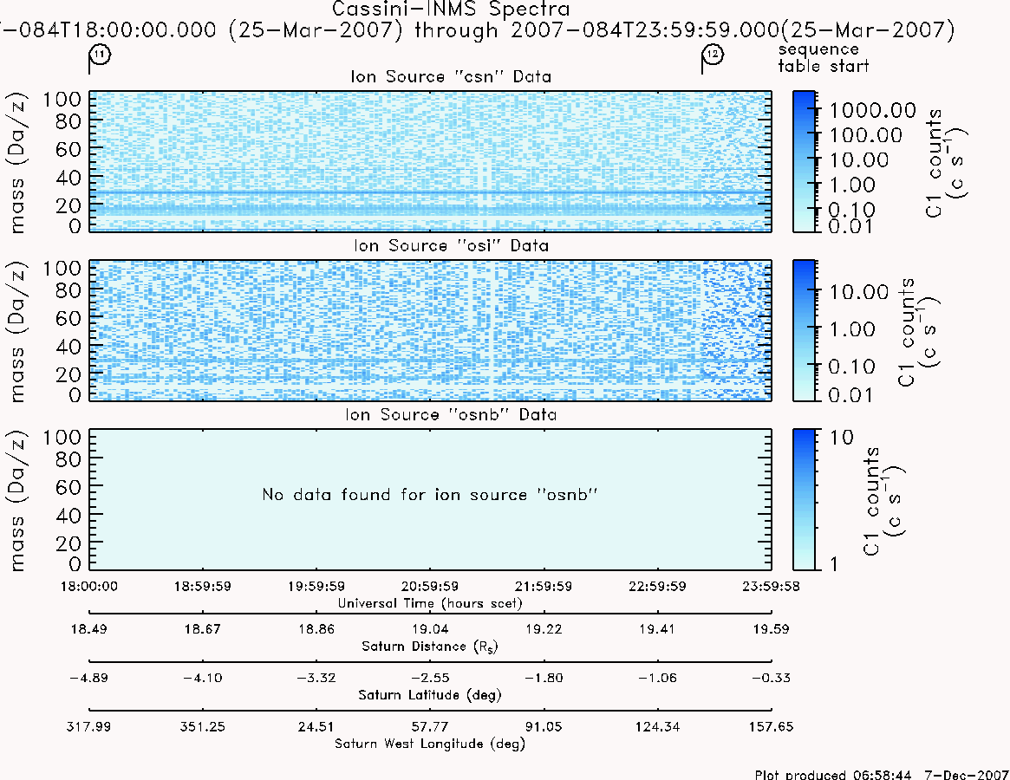Click the 'Saturn Distance (Rs)' axis label
This screenshot has width=1010, height=780.
(430, 647)
